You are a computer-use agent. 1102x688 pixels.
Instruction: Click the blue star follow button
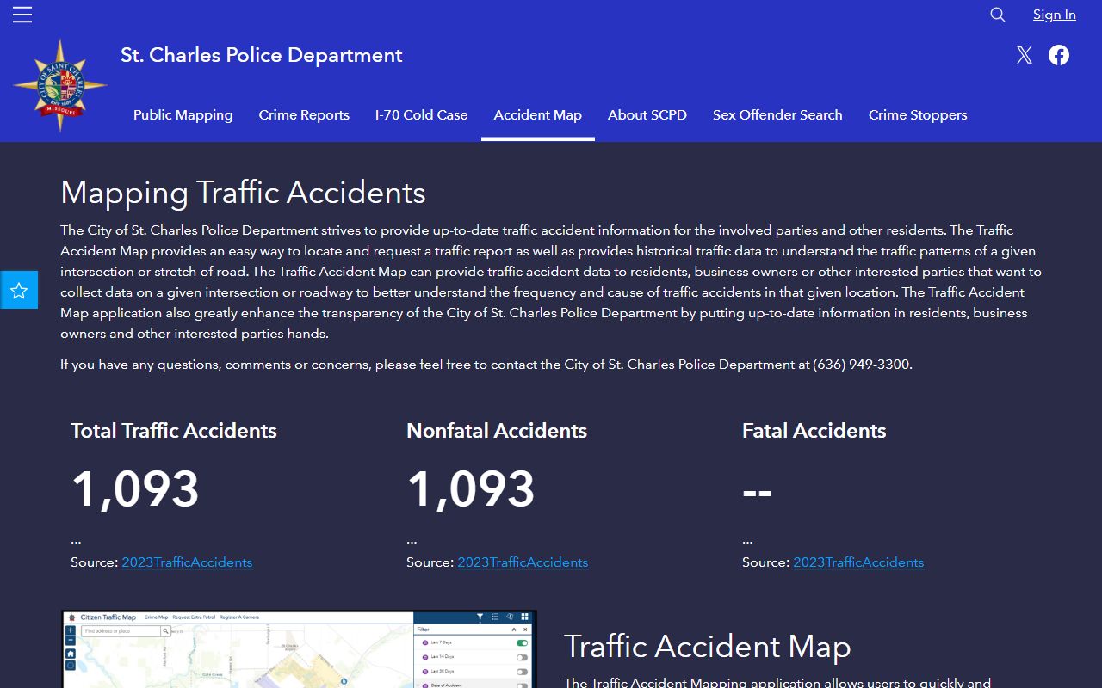point(19,290)
